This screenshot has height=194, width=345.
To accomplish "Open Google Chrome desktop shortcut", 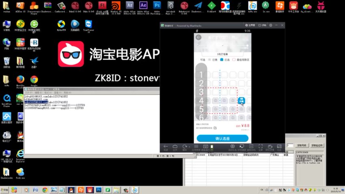I will [x=34, y=80].
